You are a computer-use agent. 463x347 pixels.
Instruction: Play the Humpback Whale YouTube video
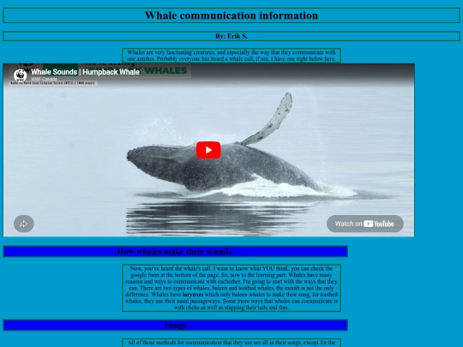pyautogui.click(x=208, y=150)
